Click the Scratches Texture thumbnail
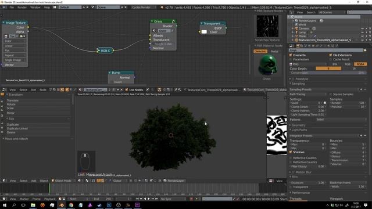This screenshot has height=209, width=372. coord(267,26)
